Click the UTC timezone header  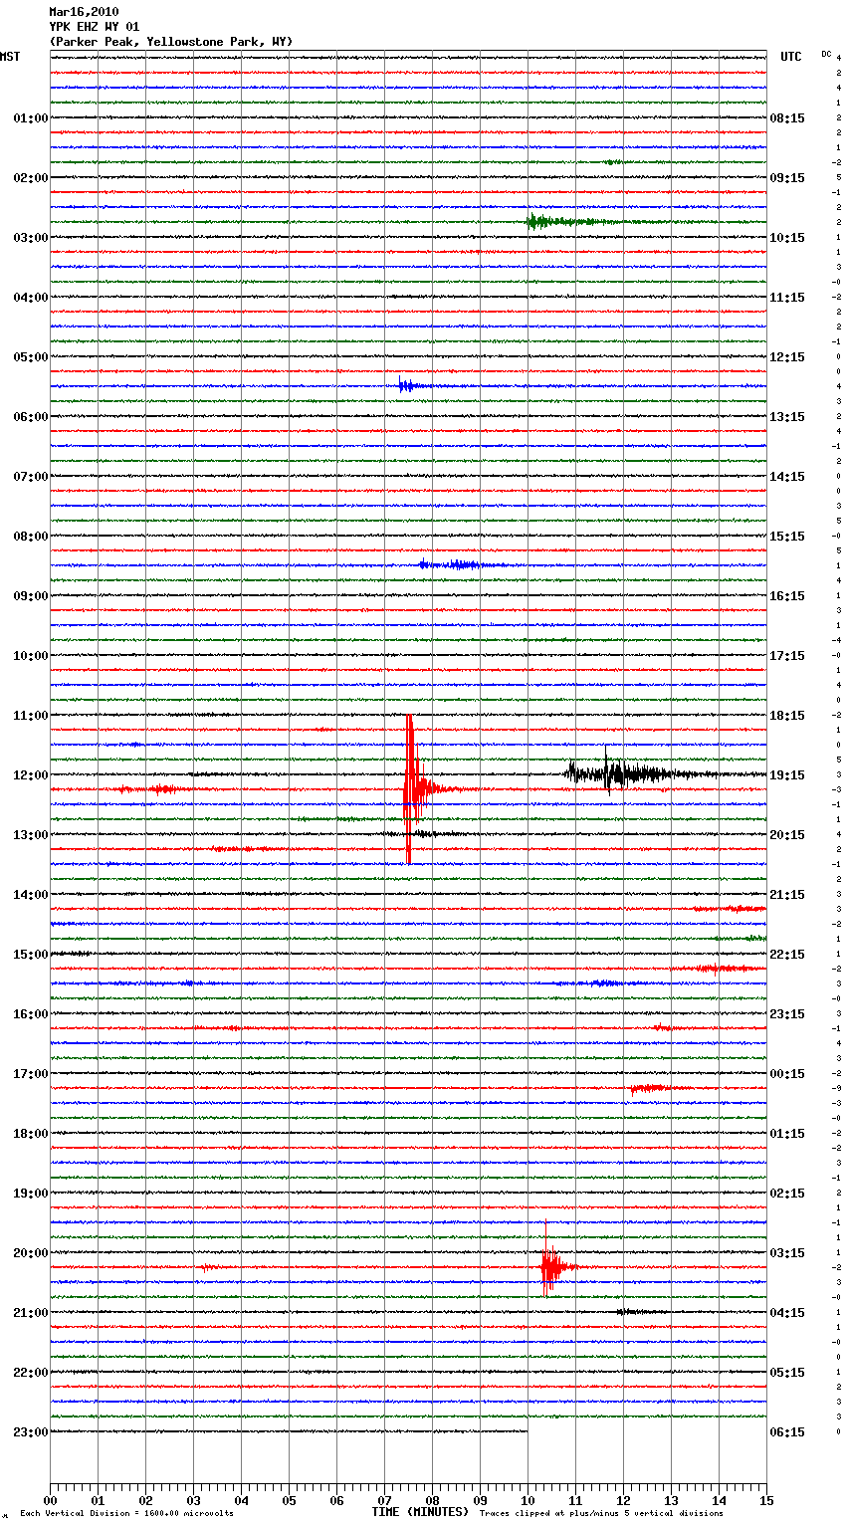click(x=791, y=57)
